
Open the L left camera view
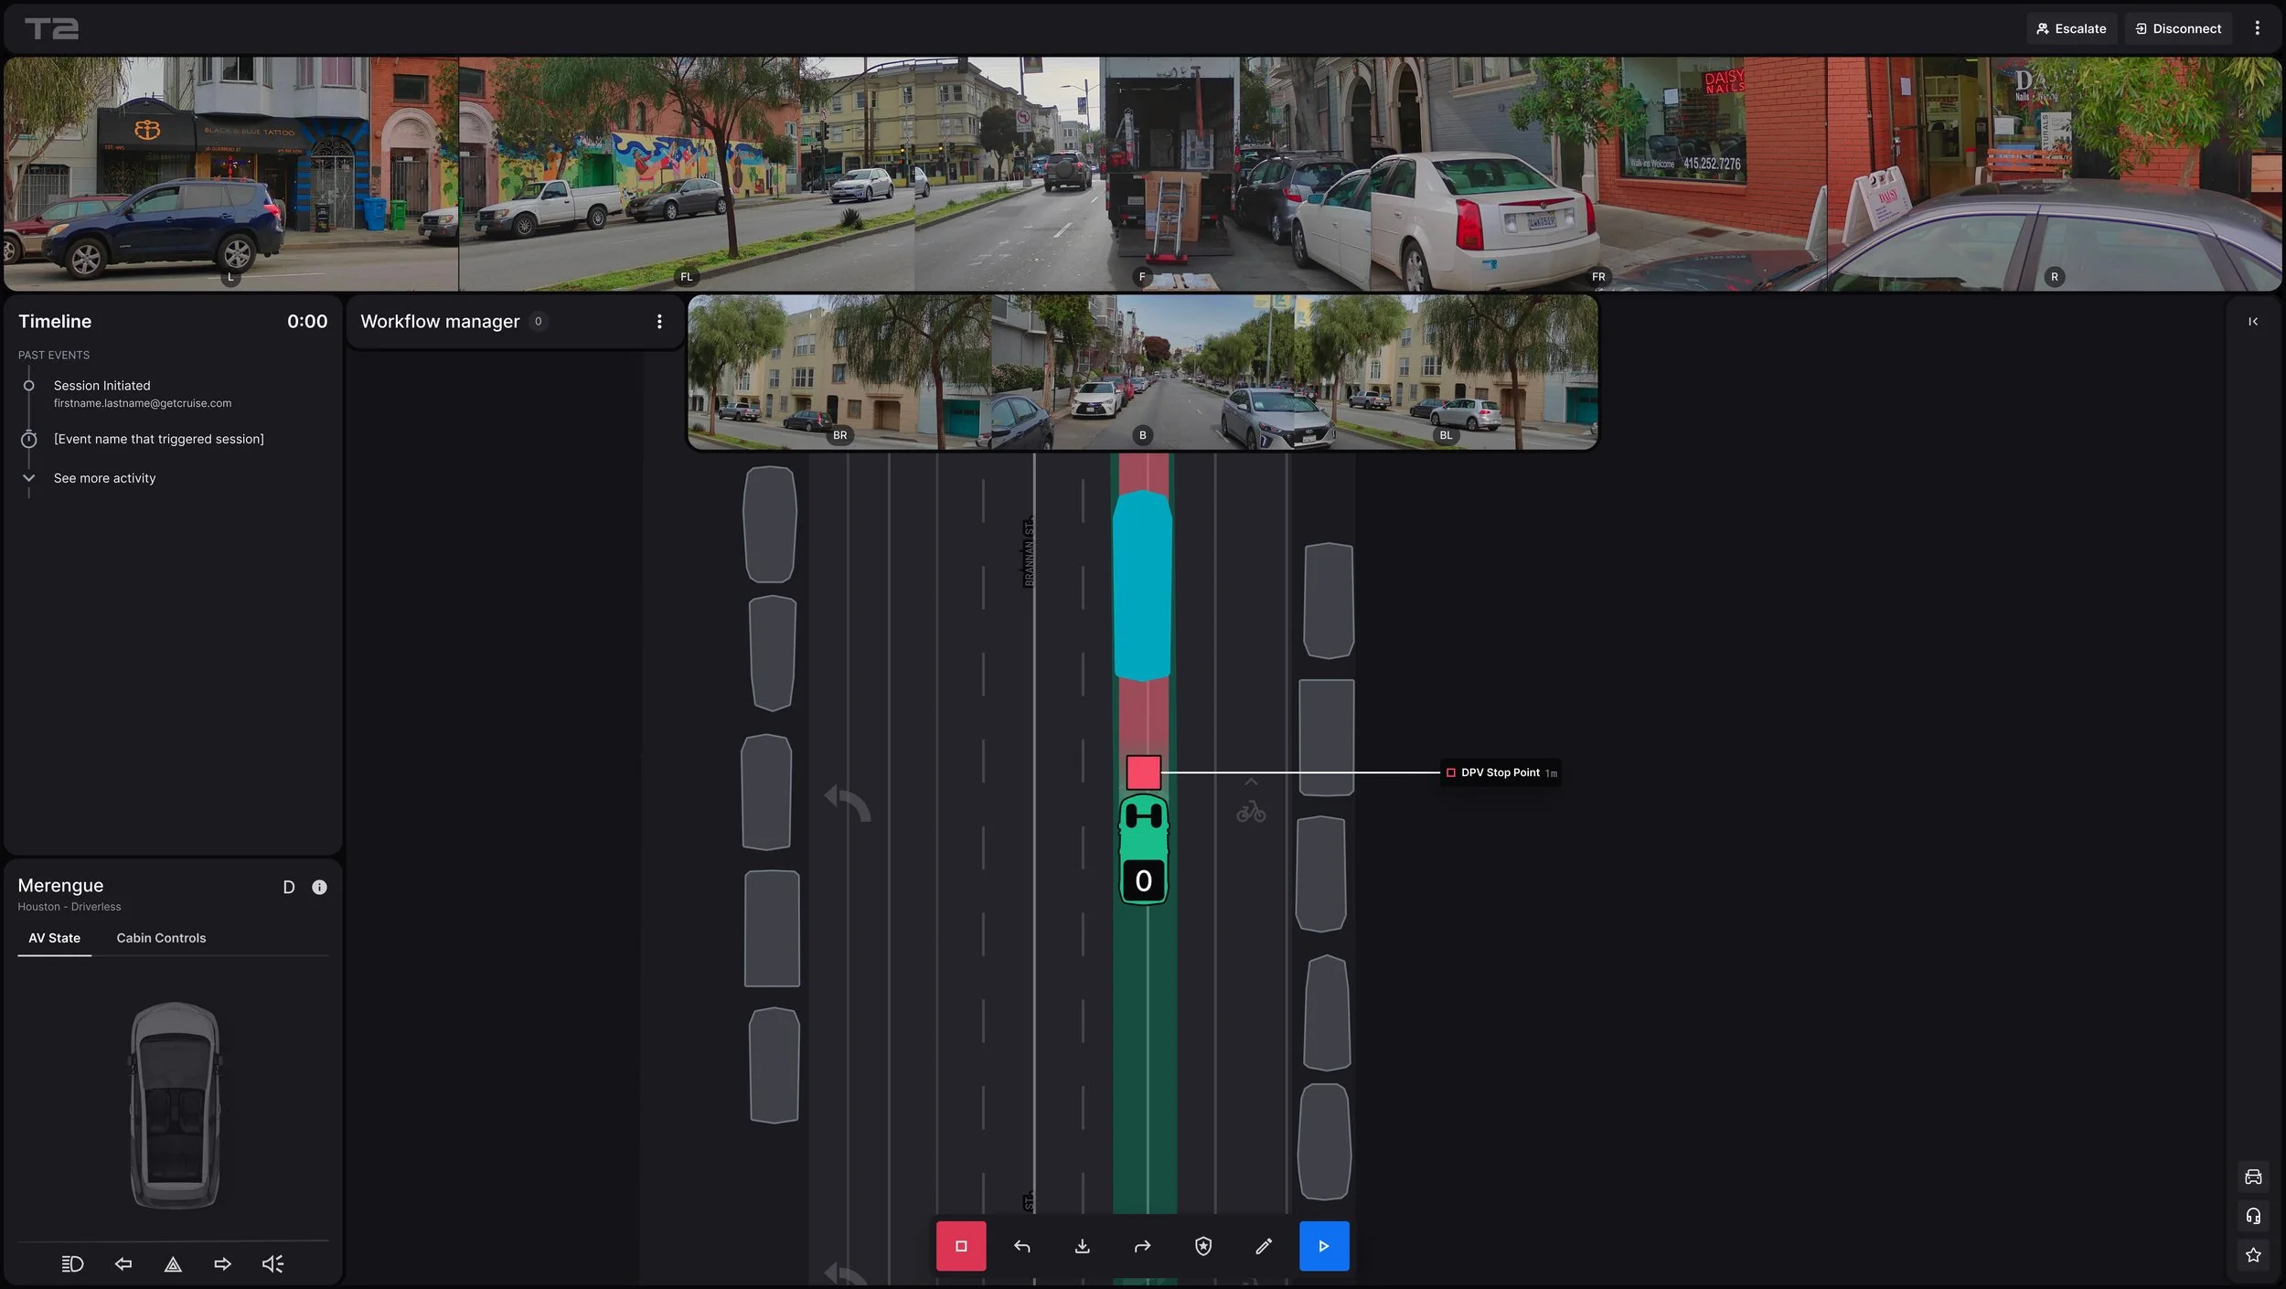coord(230,174)
